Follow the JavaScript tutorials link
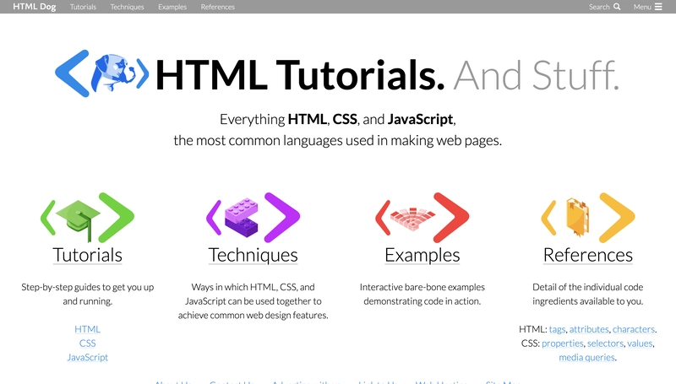676x384 pixels. (88, 357)
